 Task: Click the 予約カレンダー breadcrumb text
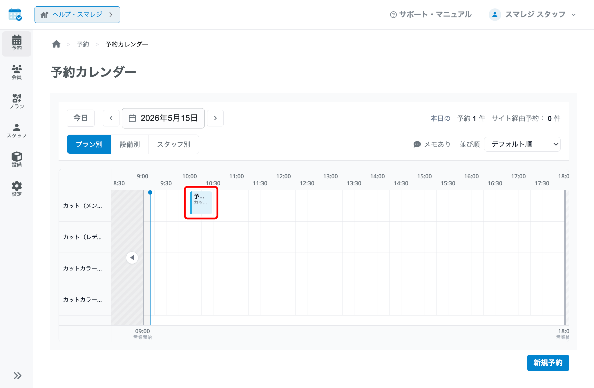tap(127, 44)
